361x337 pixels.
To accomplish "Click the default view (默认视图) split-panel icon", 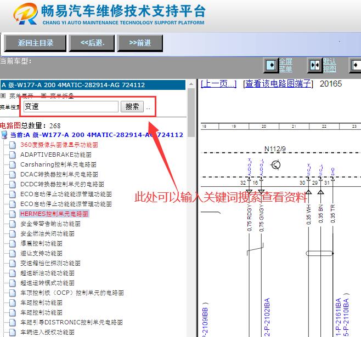I will 315,65.
